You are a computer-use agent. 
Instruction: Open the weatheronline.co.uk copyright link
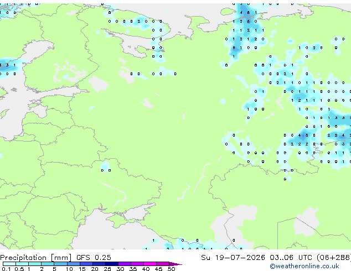click(304, 266)
